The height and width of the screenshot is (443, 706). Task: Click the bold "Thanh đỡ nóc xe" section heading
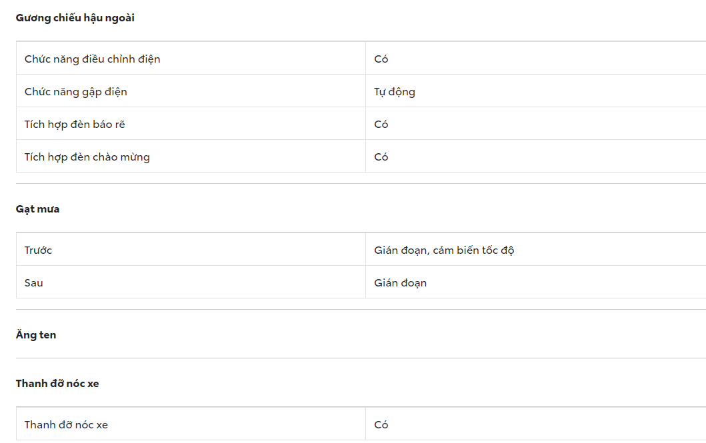click(57, 384)
